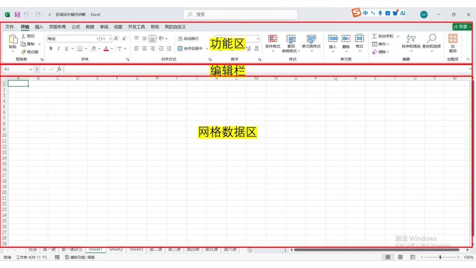Click the text orientation icon
This screenshot has width=476, height=268.
tap(161, 38)
